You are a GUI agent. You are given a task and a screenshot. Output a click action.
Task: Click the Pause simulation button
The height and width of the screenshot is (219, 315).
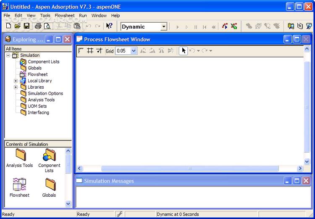click(196, 27)
